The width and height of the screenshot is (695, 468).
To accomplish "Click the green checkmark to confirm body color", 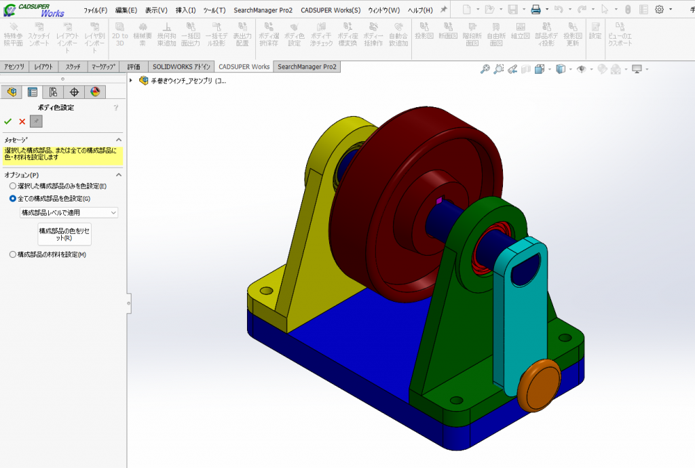I will pyautogui.click(x=8, y=121).
